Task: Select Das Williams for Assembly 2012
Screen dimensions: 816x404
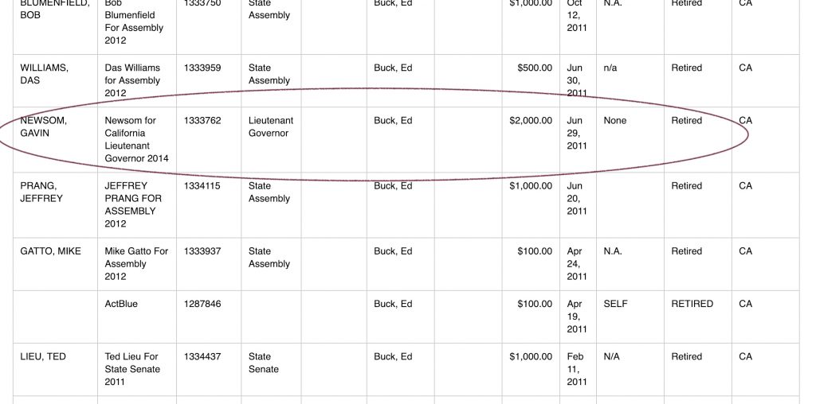Action: (132, 80)
